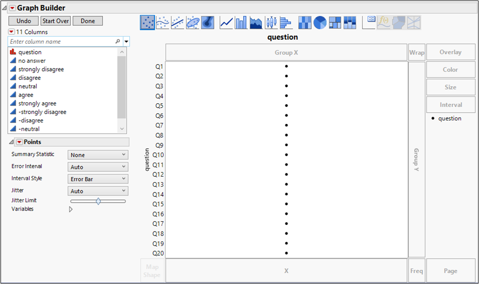The width and height of the screenshot is (479, 284).
Task: Select the Treemap icon
Action: (335, 23)
